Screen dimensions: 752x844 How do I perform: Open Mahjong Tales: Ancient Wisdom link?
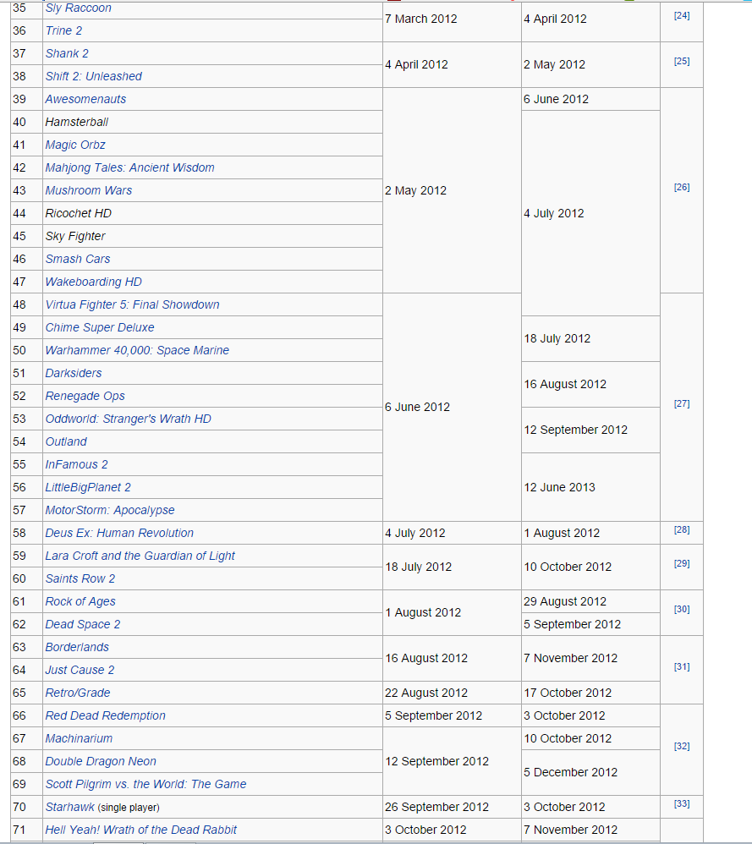click(129, 168)
